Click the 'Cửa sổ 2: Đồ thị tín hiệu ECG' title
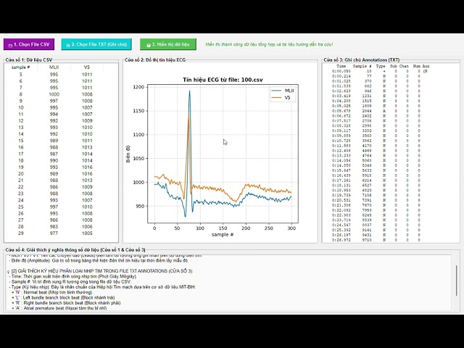 pyautogui.click(x=155, y=59)
